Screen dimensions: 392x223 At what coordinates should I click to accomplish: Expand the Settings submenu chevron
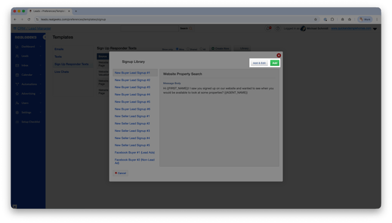click(40, 113)
